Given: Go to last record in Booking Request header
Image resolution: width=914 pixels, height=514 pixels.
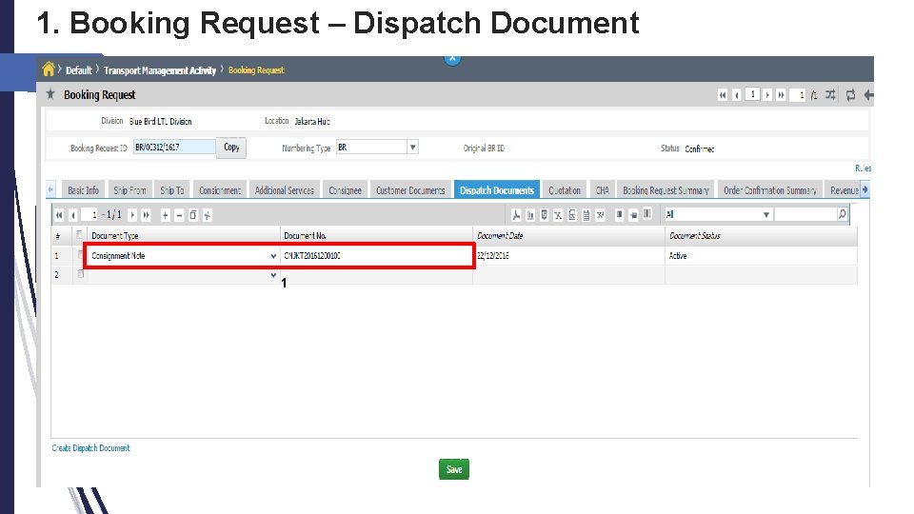Looking at the screenshot, I should click(781, 95).
